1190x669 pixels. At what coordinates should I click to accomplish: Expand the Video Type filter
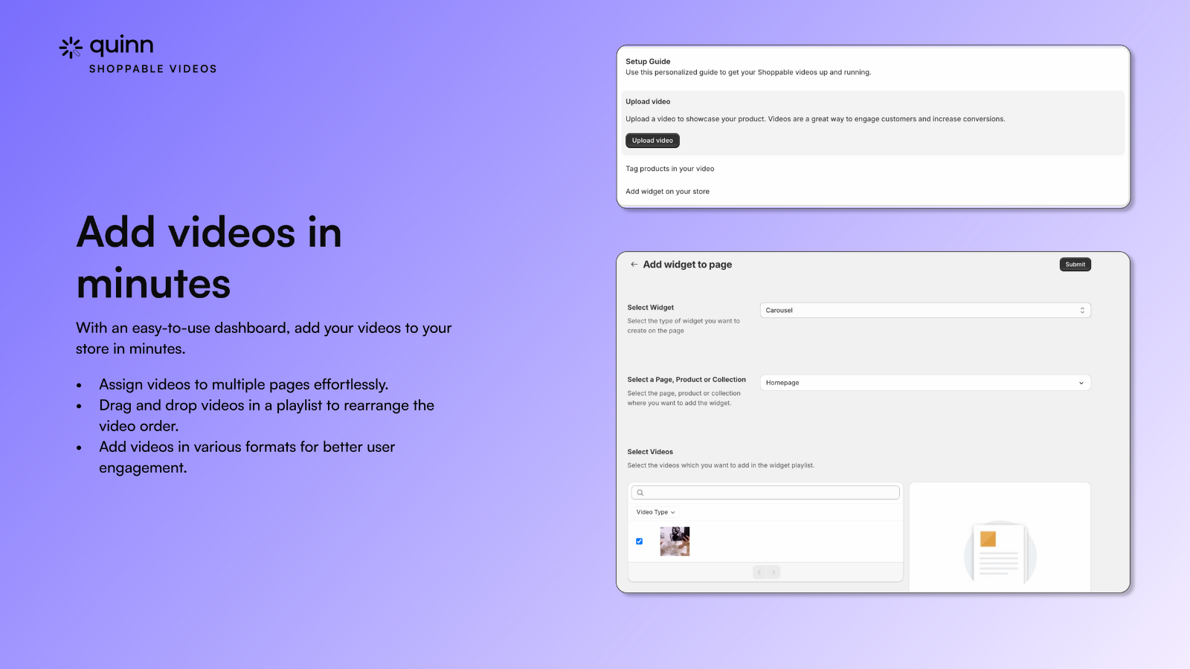coord(654,512)
